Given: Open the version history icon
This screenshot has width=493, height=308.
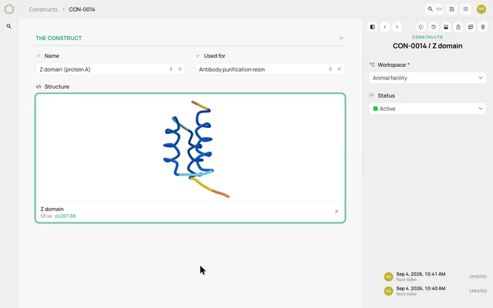Looking at the screenshot, I should coord(434,27).
